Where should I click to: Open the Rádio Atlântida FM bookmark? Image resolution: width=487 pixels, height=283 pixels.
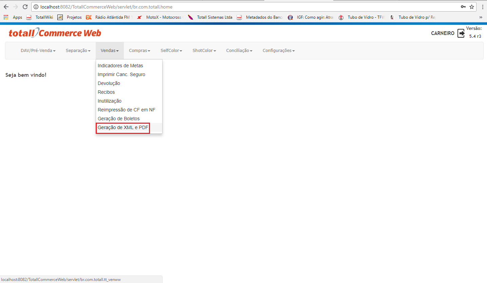click(x=109, y=17)
